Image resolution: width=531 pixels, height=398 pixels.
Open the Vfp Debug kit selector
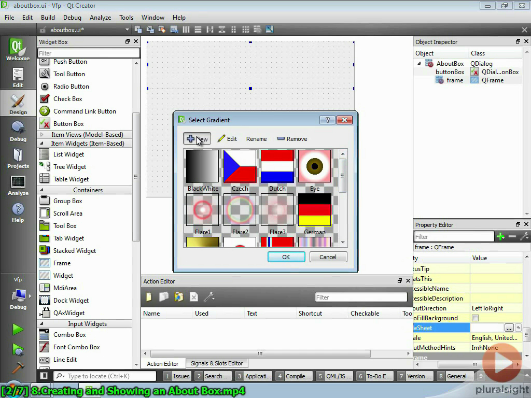tap(18, 293)
